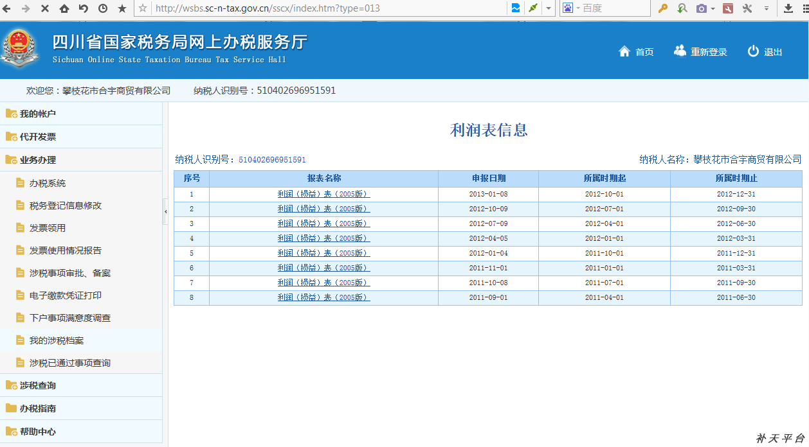Click the undo closed tab icon
Image resolution: width=809 pixels, height=447 pixels.
(84, 8)
